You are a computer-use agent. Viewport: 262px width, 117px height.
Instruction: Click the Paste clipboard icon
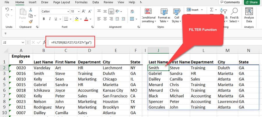[22, 12]
